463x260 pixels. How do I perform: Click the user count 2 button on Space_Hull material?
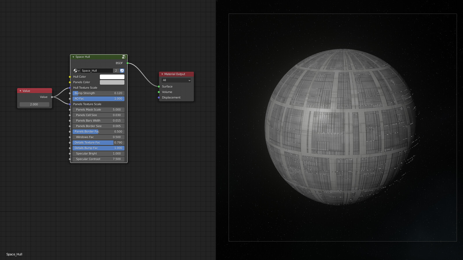click(x=116, y=70)
